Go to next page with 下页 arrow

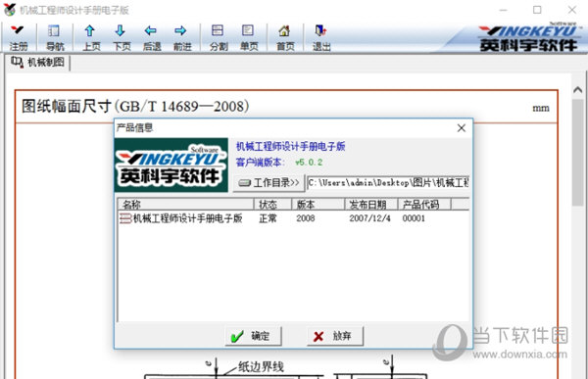(x=122, y=37)
